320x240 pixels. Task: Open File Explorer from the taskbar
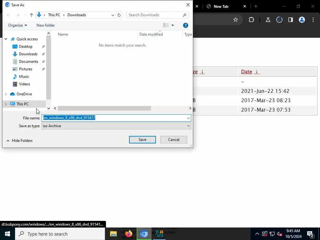coord(113,234)
